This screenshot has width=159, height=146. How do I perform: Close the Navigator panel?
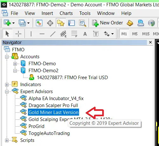150,42
